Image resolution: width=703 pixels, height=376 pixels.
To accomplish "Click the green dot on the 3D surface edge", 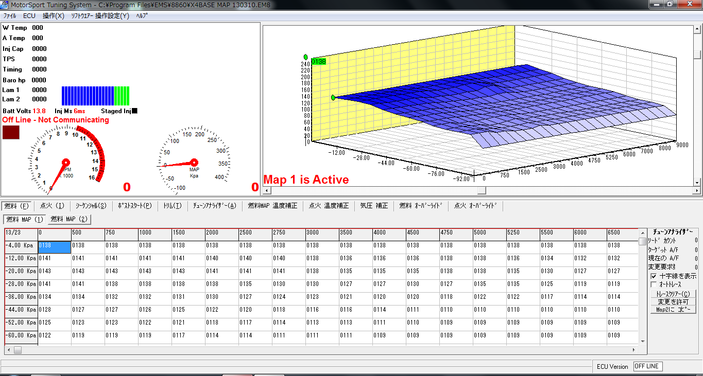I will (333, 97).
